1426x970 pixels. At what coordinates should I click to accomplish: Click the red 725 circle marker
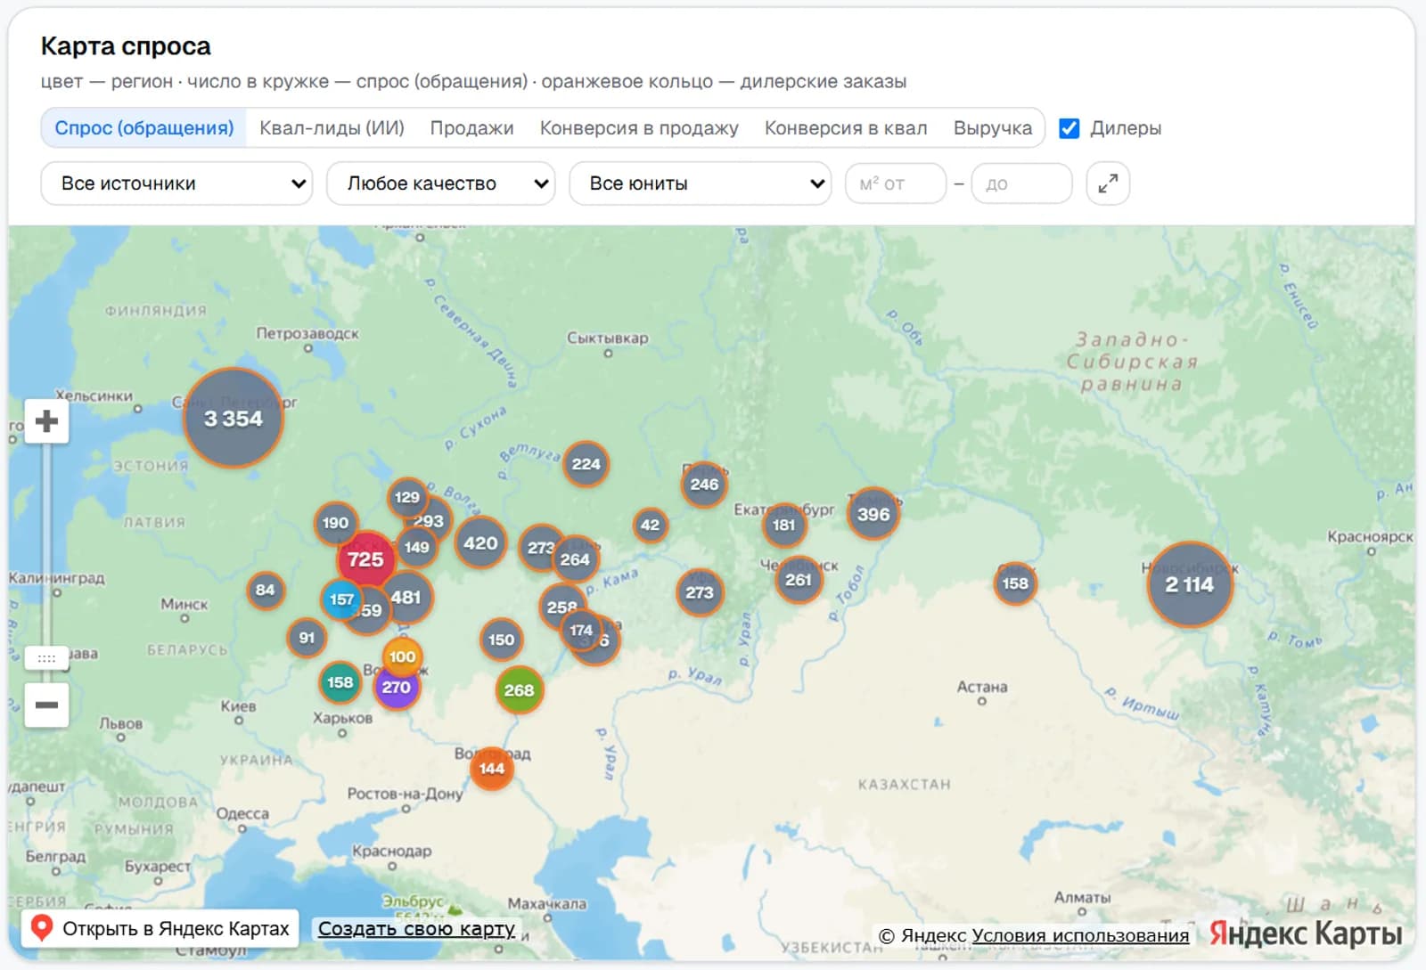coord(365,559)
